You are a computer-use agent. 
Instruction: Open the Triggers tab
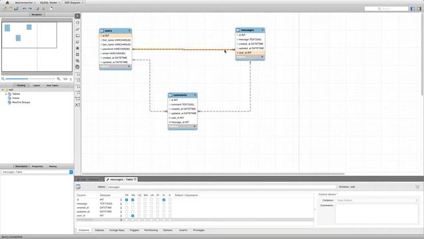click(x=134, y=230)
